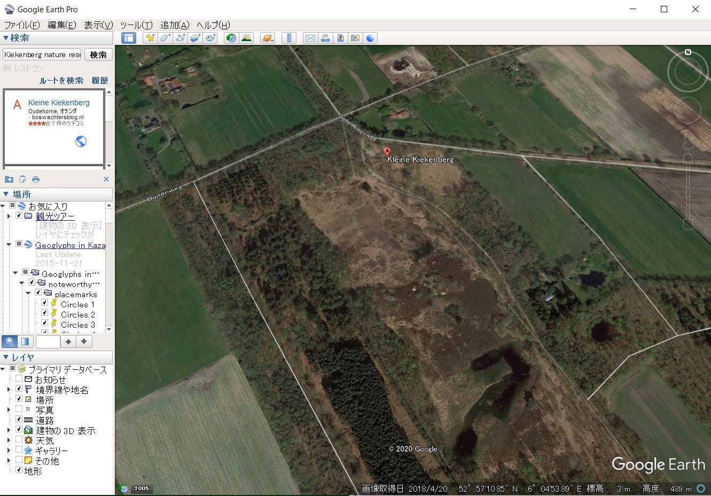Toggle the places opacity slider icon
This screenshot has height=496, width=711.
(x=25, y=342)
